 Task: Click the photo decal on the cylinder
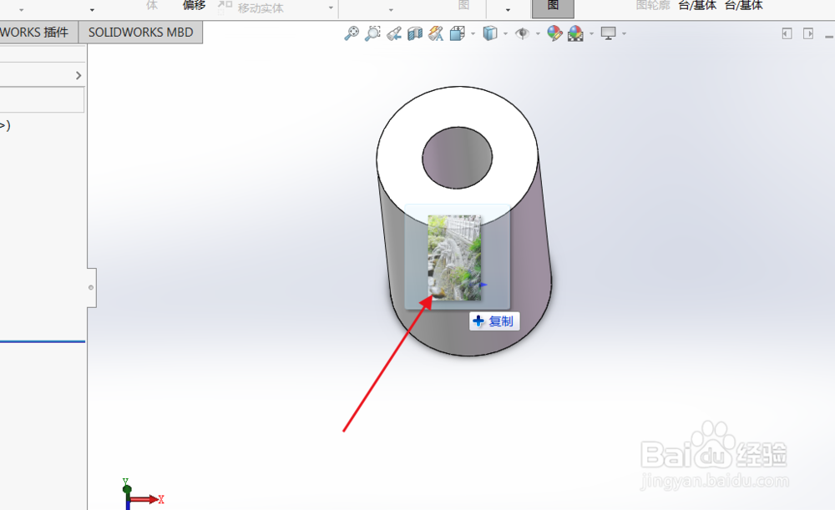tap(455, 258)
